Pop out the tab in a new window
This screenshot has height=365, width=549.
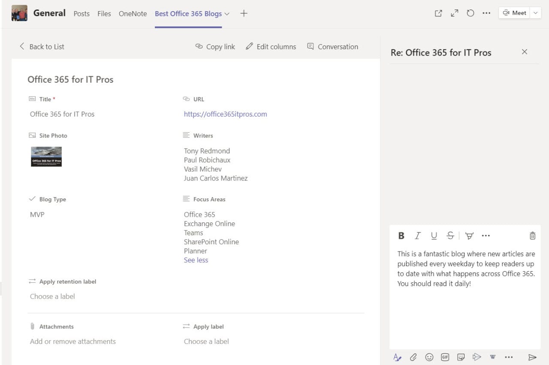point(438,13)
